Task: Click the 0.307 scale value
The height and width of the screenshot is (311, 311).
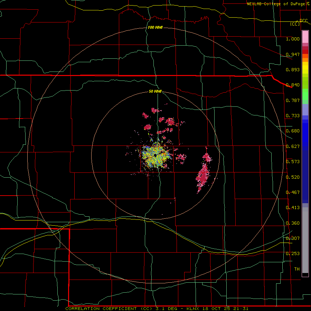Action: 293,238
